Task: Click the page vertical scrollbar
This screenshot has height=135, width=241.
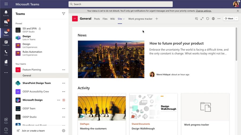Action: pyautogui.click(x=236, y=44)
